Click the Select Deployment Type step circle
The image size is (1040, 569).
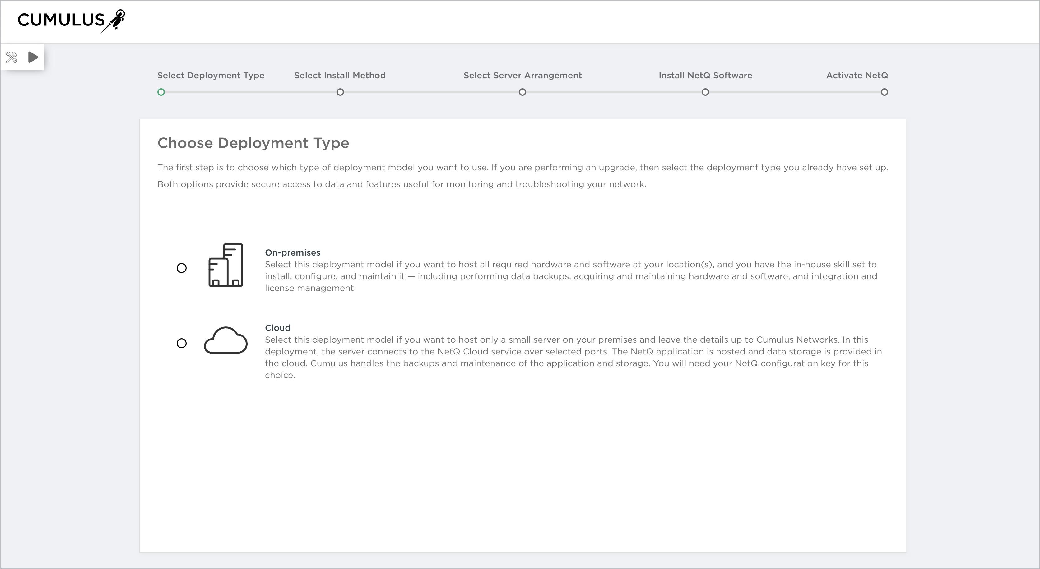(161, 92)
